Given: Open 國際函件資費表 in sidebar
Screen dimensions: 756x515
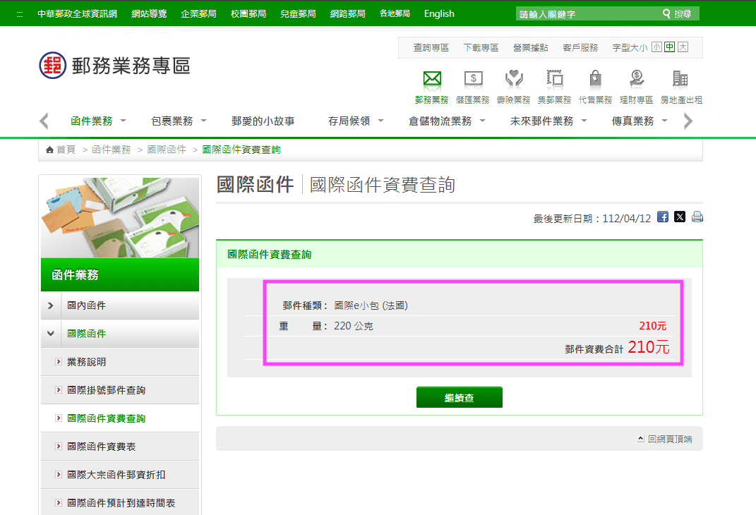Looking at the screenshot, I should coord(101,447).
